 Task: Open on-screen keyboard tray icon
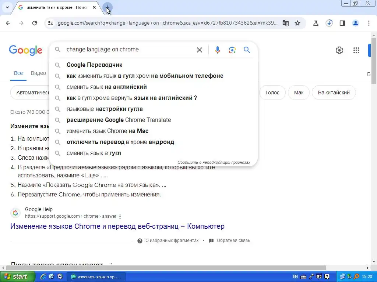pyautogui.click(x=303, y=277)
